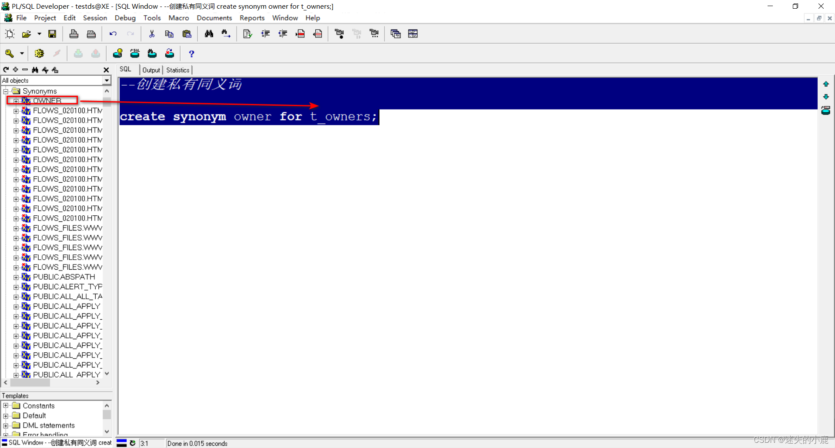
Task: Undo the last edit
Action: [x=113, y=34]
